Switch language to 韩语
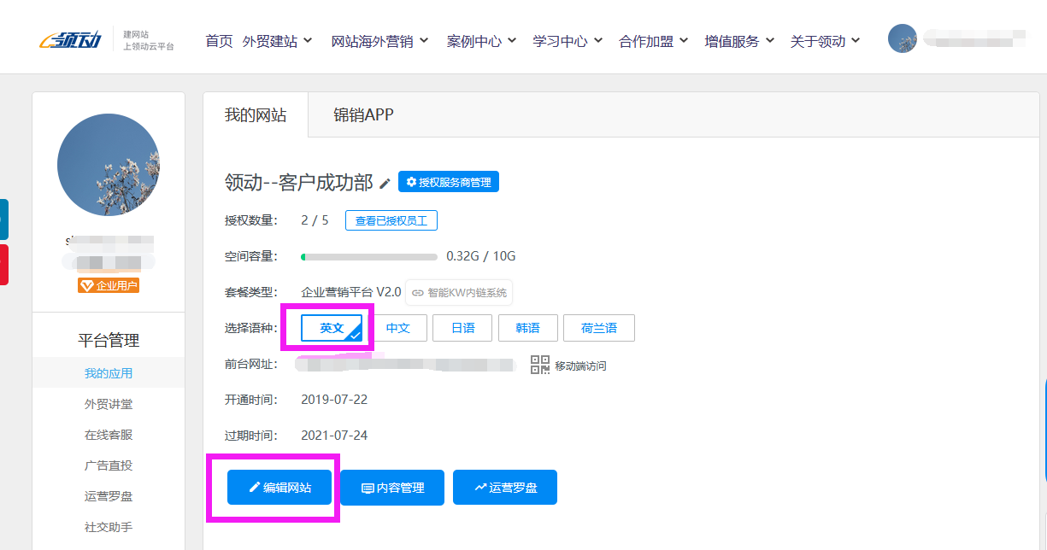Viewport: 1047px width, 550px height. pos(527,328)
